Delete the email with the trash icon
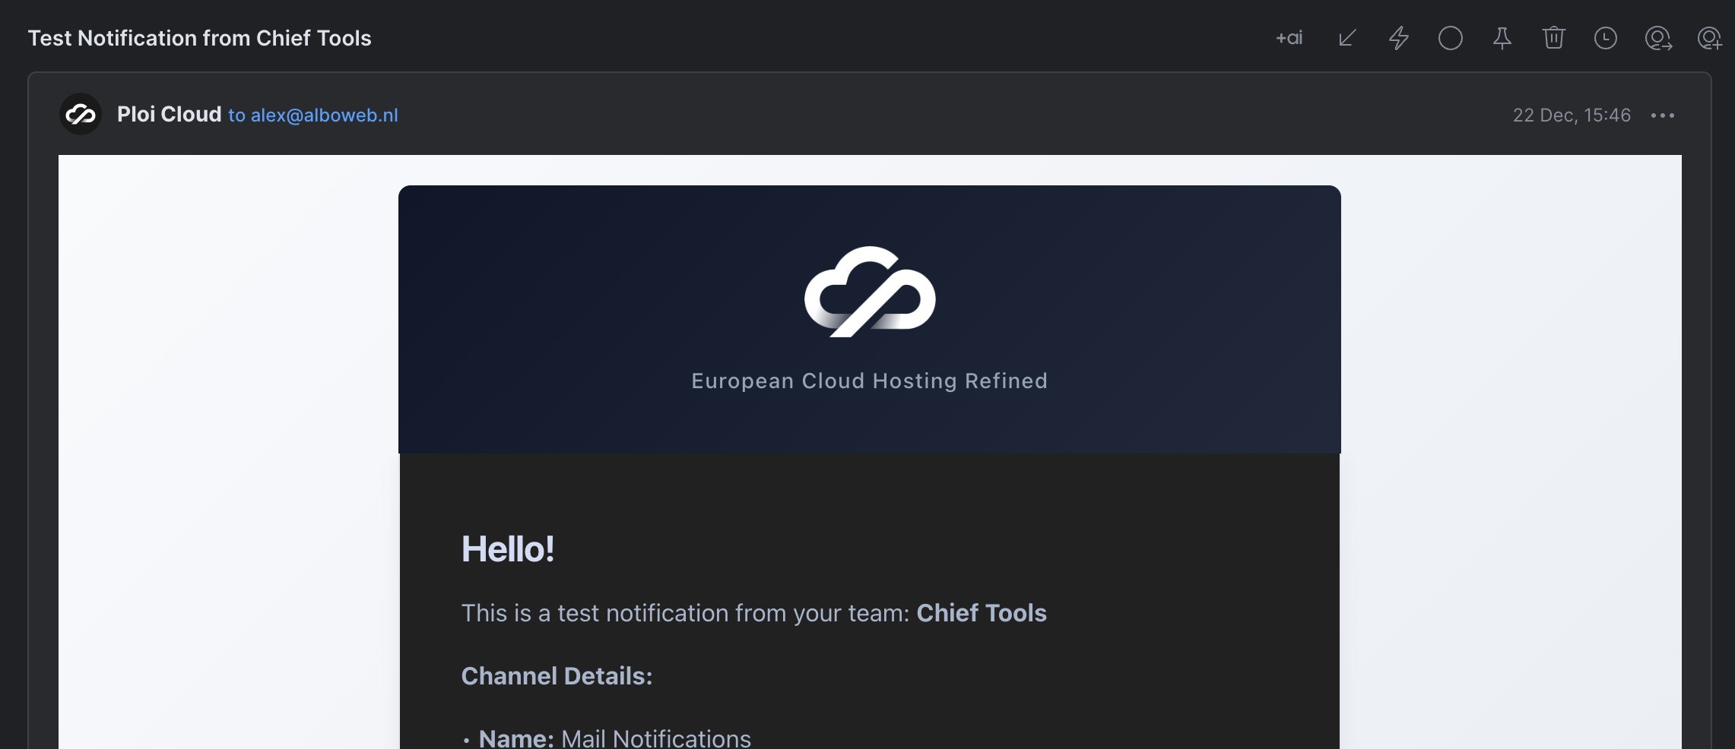Viewport: 1735px width, 749px height. pos(1553,38)
